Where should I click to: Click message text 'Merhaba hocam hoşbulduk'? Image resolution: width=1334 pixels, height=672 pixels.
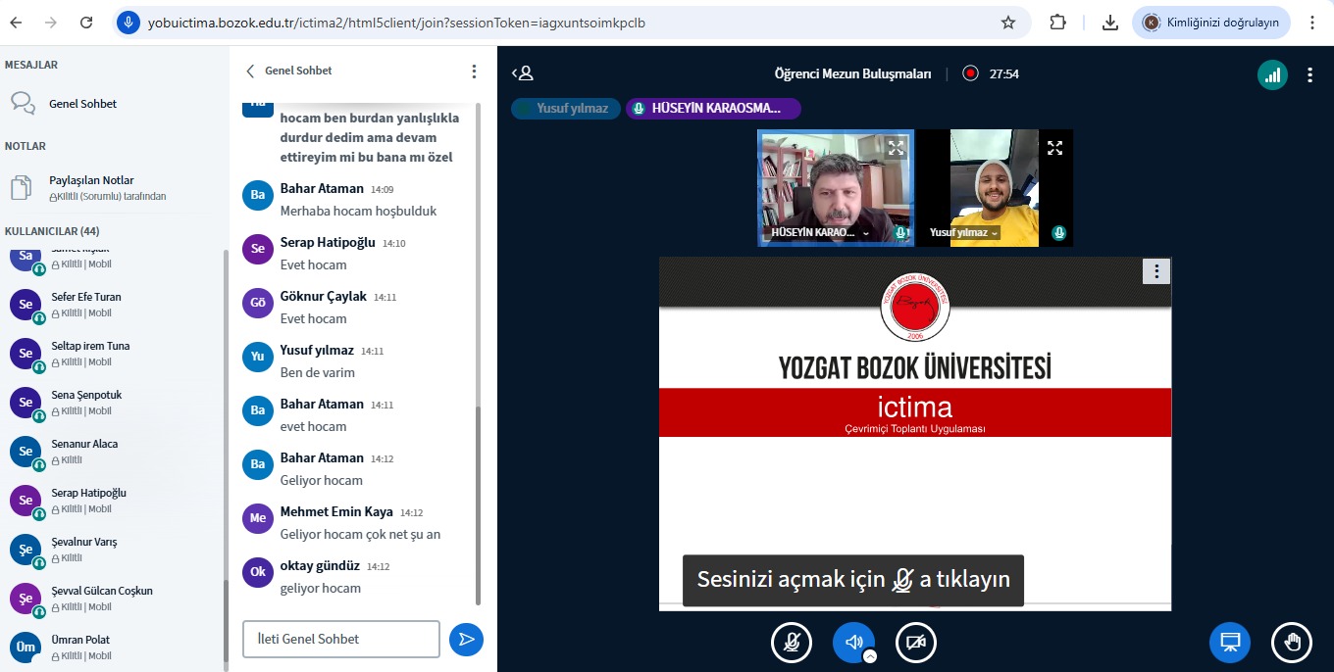pyautogui.click(x=358, y=211)
